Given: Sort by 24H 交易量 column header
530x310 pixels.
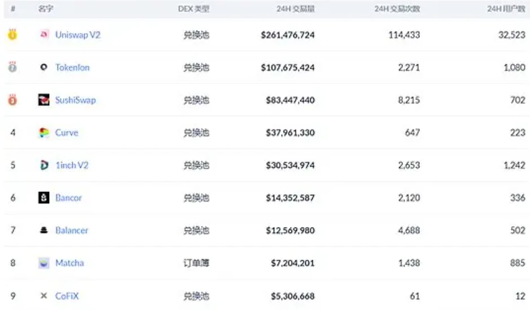Looking at the screenshot, I should point(295,10).
